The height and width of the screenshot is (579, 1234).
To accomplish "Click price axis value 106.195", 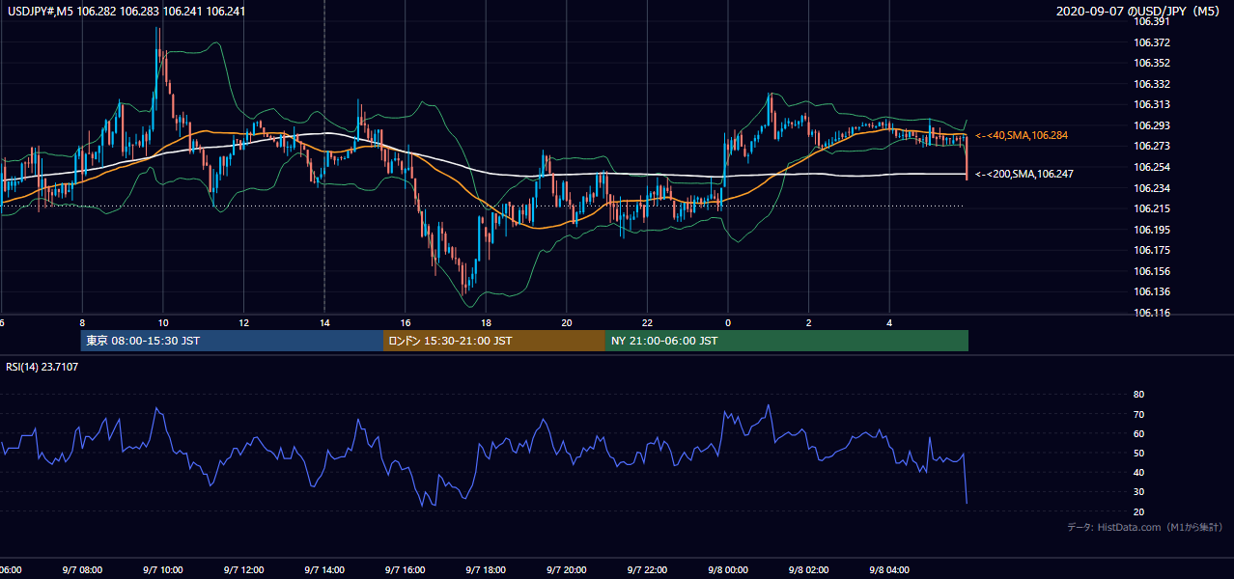I will point(1152,230).
